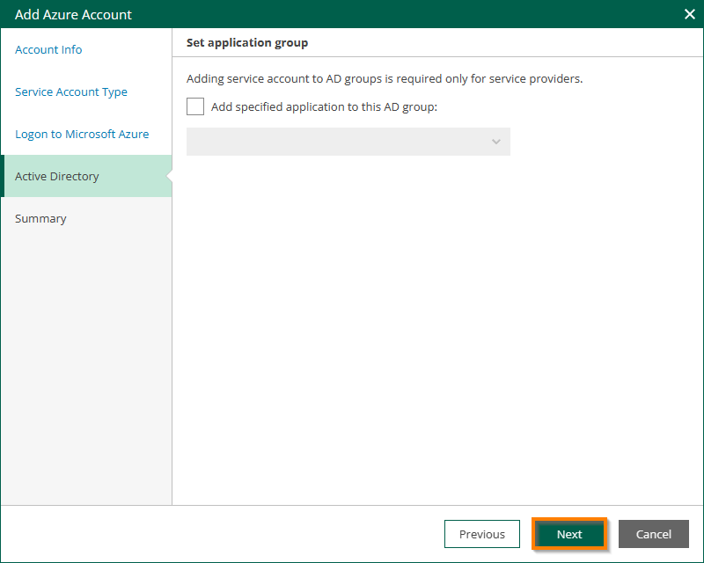Enable the add application to AD group checkbox
This screenshot has height=563, width=704.
click(x=195, y=106)
